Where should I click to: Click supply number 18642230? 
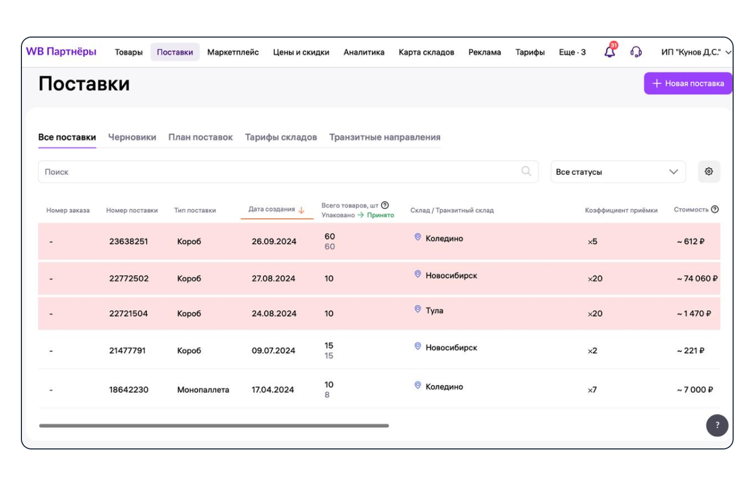(129, 389)
